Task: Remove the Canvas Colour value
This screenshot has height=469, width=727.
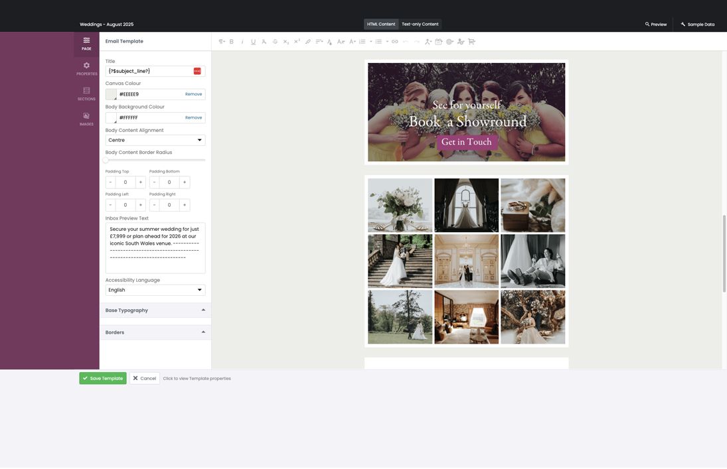Action: coord(193,94)
